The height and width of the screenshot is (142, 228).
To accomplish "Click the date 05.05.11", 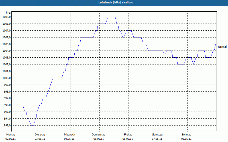I will click(99, 139).
